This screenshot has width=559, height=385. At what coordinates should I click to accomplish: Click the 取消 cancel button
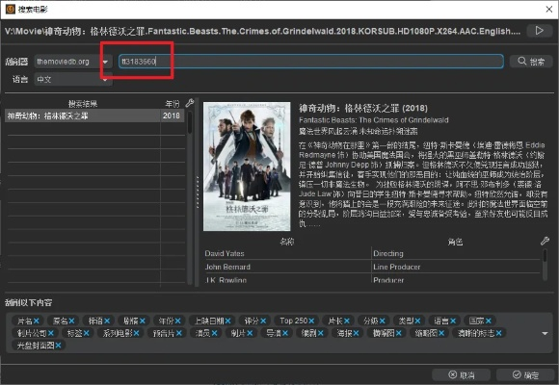(x=461, y=374)
